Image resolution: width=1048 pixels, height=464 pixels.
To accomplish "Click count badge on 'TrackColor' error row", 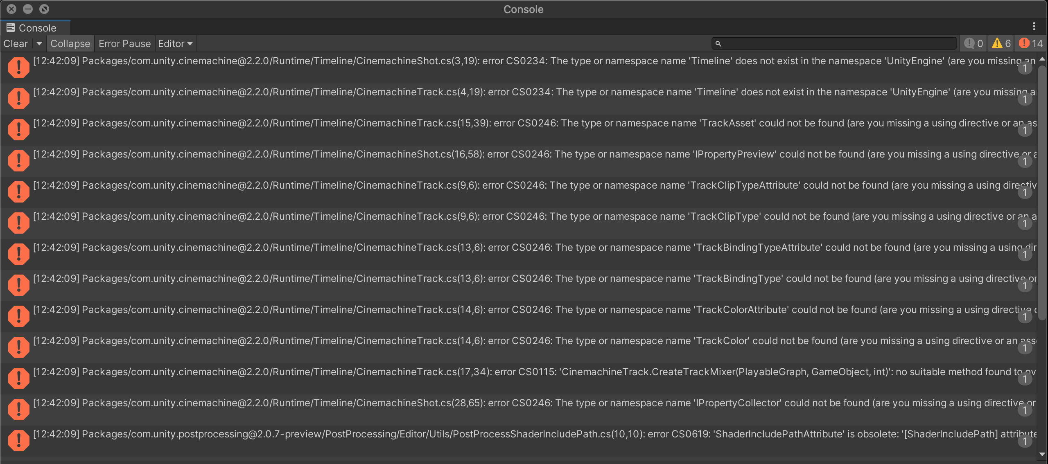I will point(1025,348).
